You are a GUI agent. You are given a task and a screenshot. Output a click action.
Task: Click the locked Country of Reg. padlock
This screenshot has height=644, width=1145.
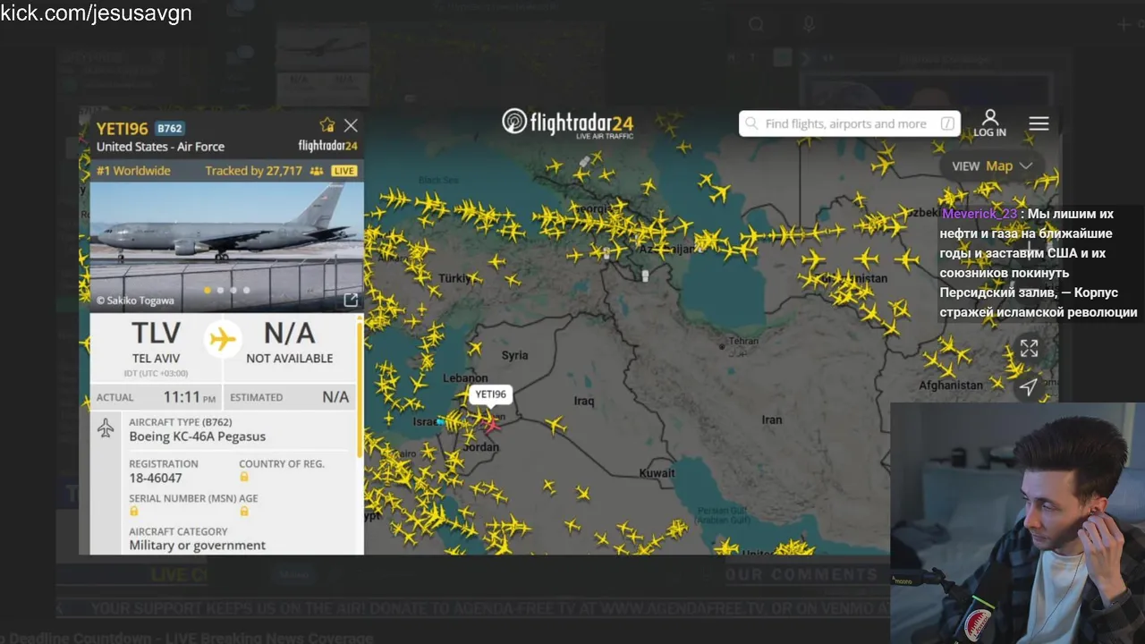click(243, 477)
